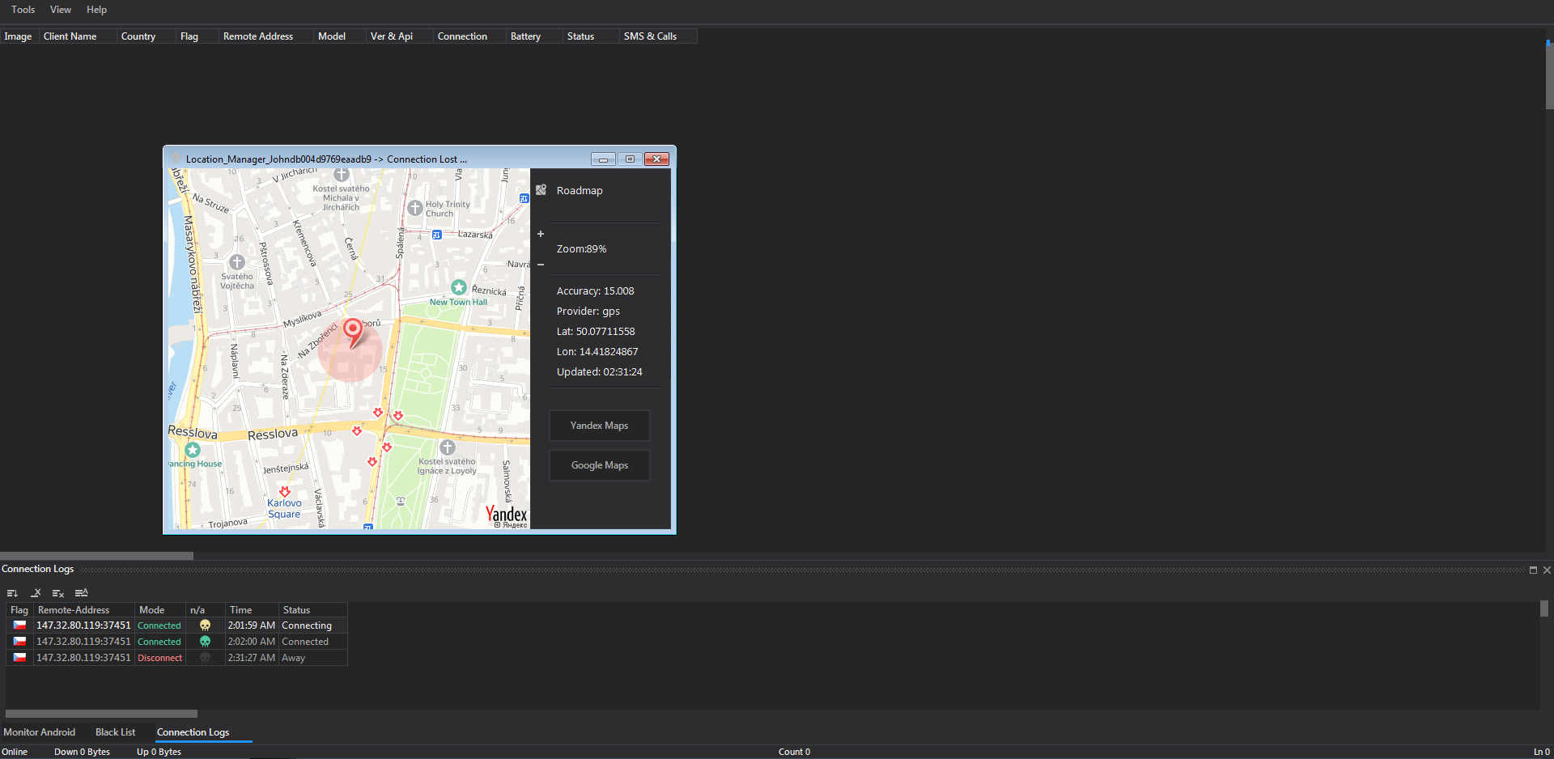Image resolution: width=1554 pixels, height=759 pixels.
Task: Click the Connection Logs horizontal scrollbar thumb
Action: 101,714
